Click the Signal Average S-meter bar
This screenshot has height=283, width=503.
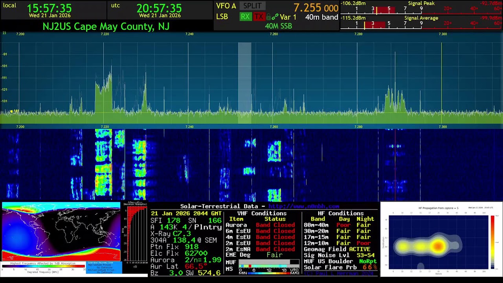click(x=421, y=26)
